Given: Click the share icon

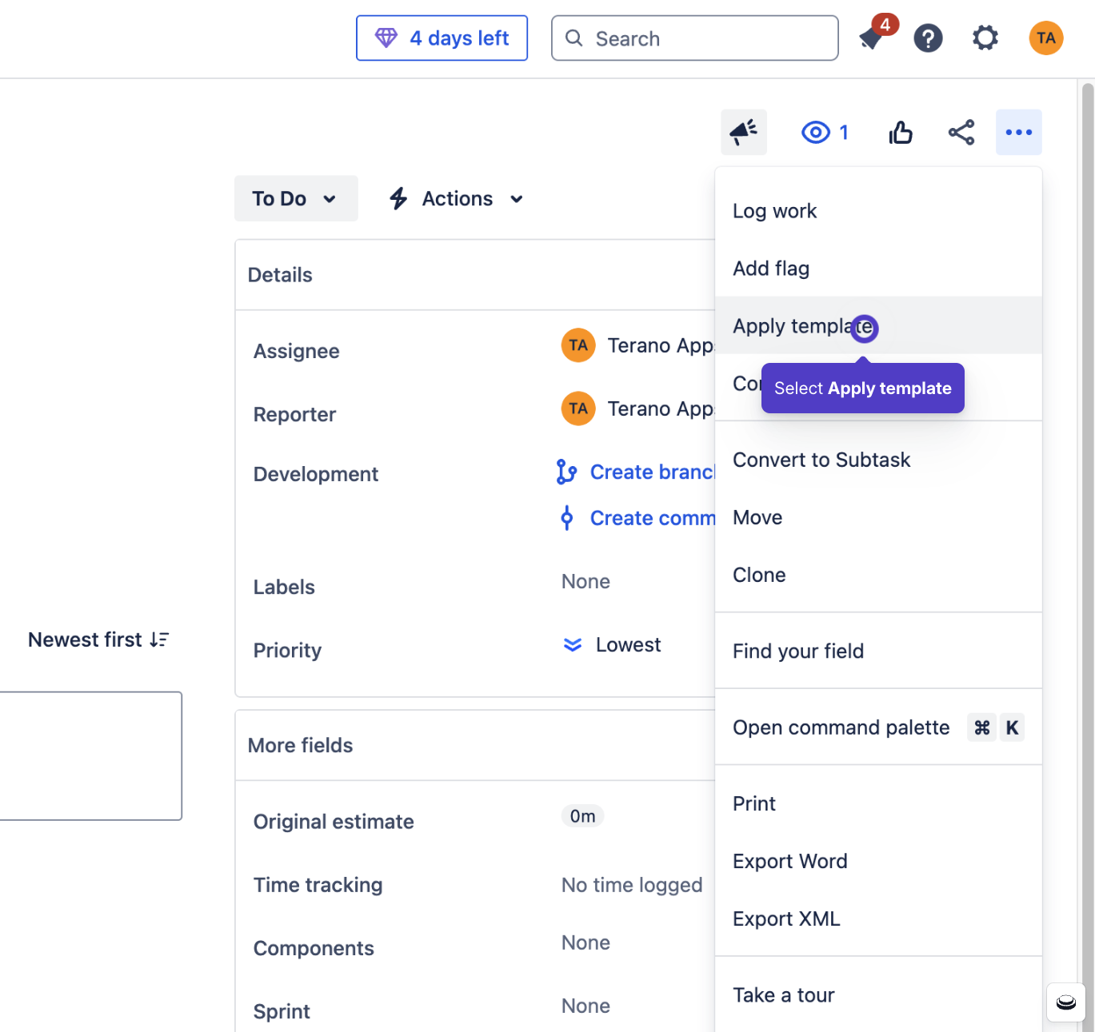Looking at the screenshot, I should (961, 132).
